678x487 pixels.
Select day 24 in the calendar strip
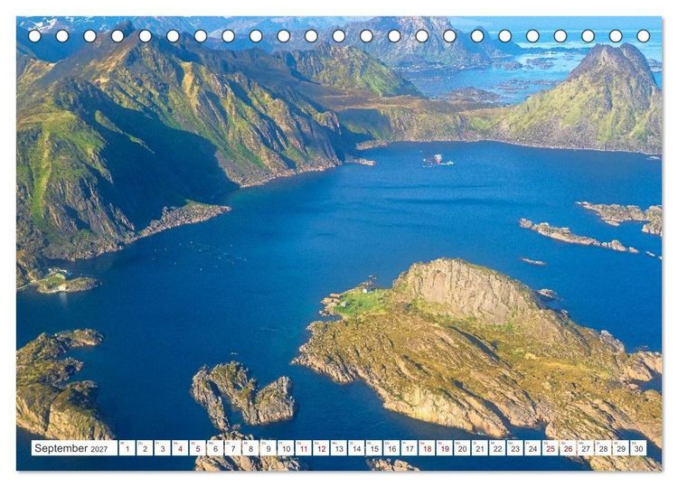(x=533, y=448)
